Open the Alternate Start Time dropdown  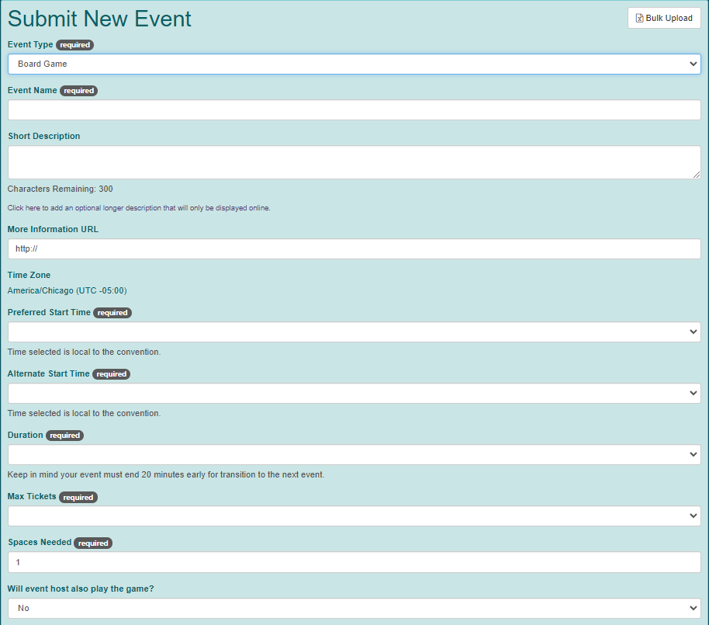(x=354, y=394)
